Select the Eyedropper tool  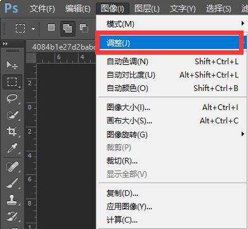tap(12, 148)
